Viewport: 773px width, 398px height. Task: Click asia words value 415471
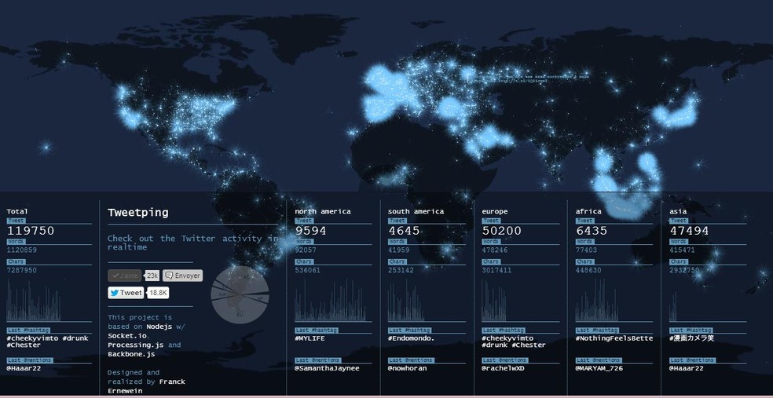pos(683,250)
